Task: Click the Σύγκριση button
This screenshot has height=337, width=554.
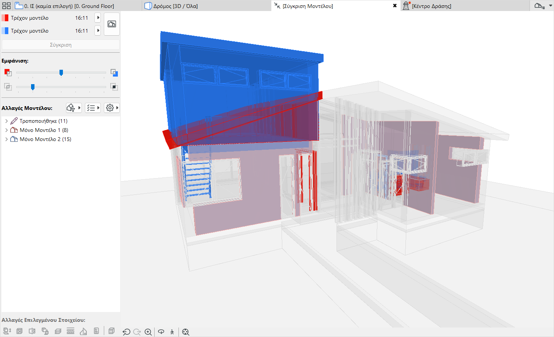Action: coord(61,45)
